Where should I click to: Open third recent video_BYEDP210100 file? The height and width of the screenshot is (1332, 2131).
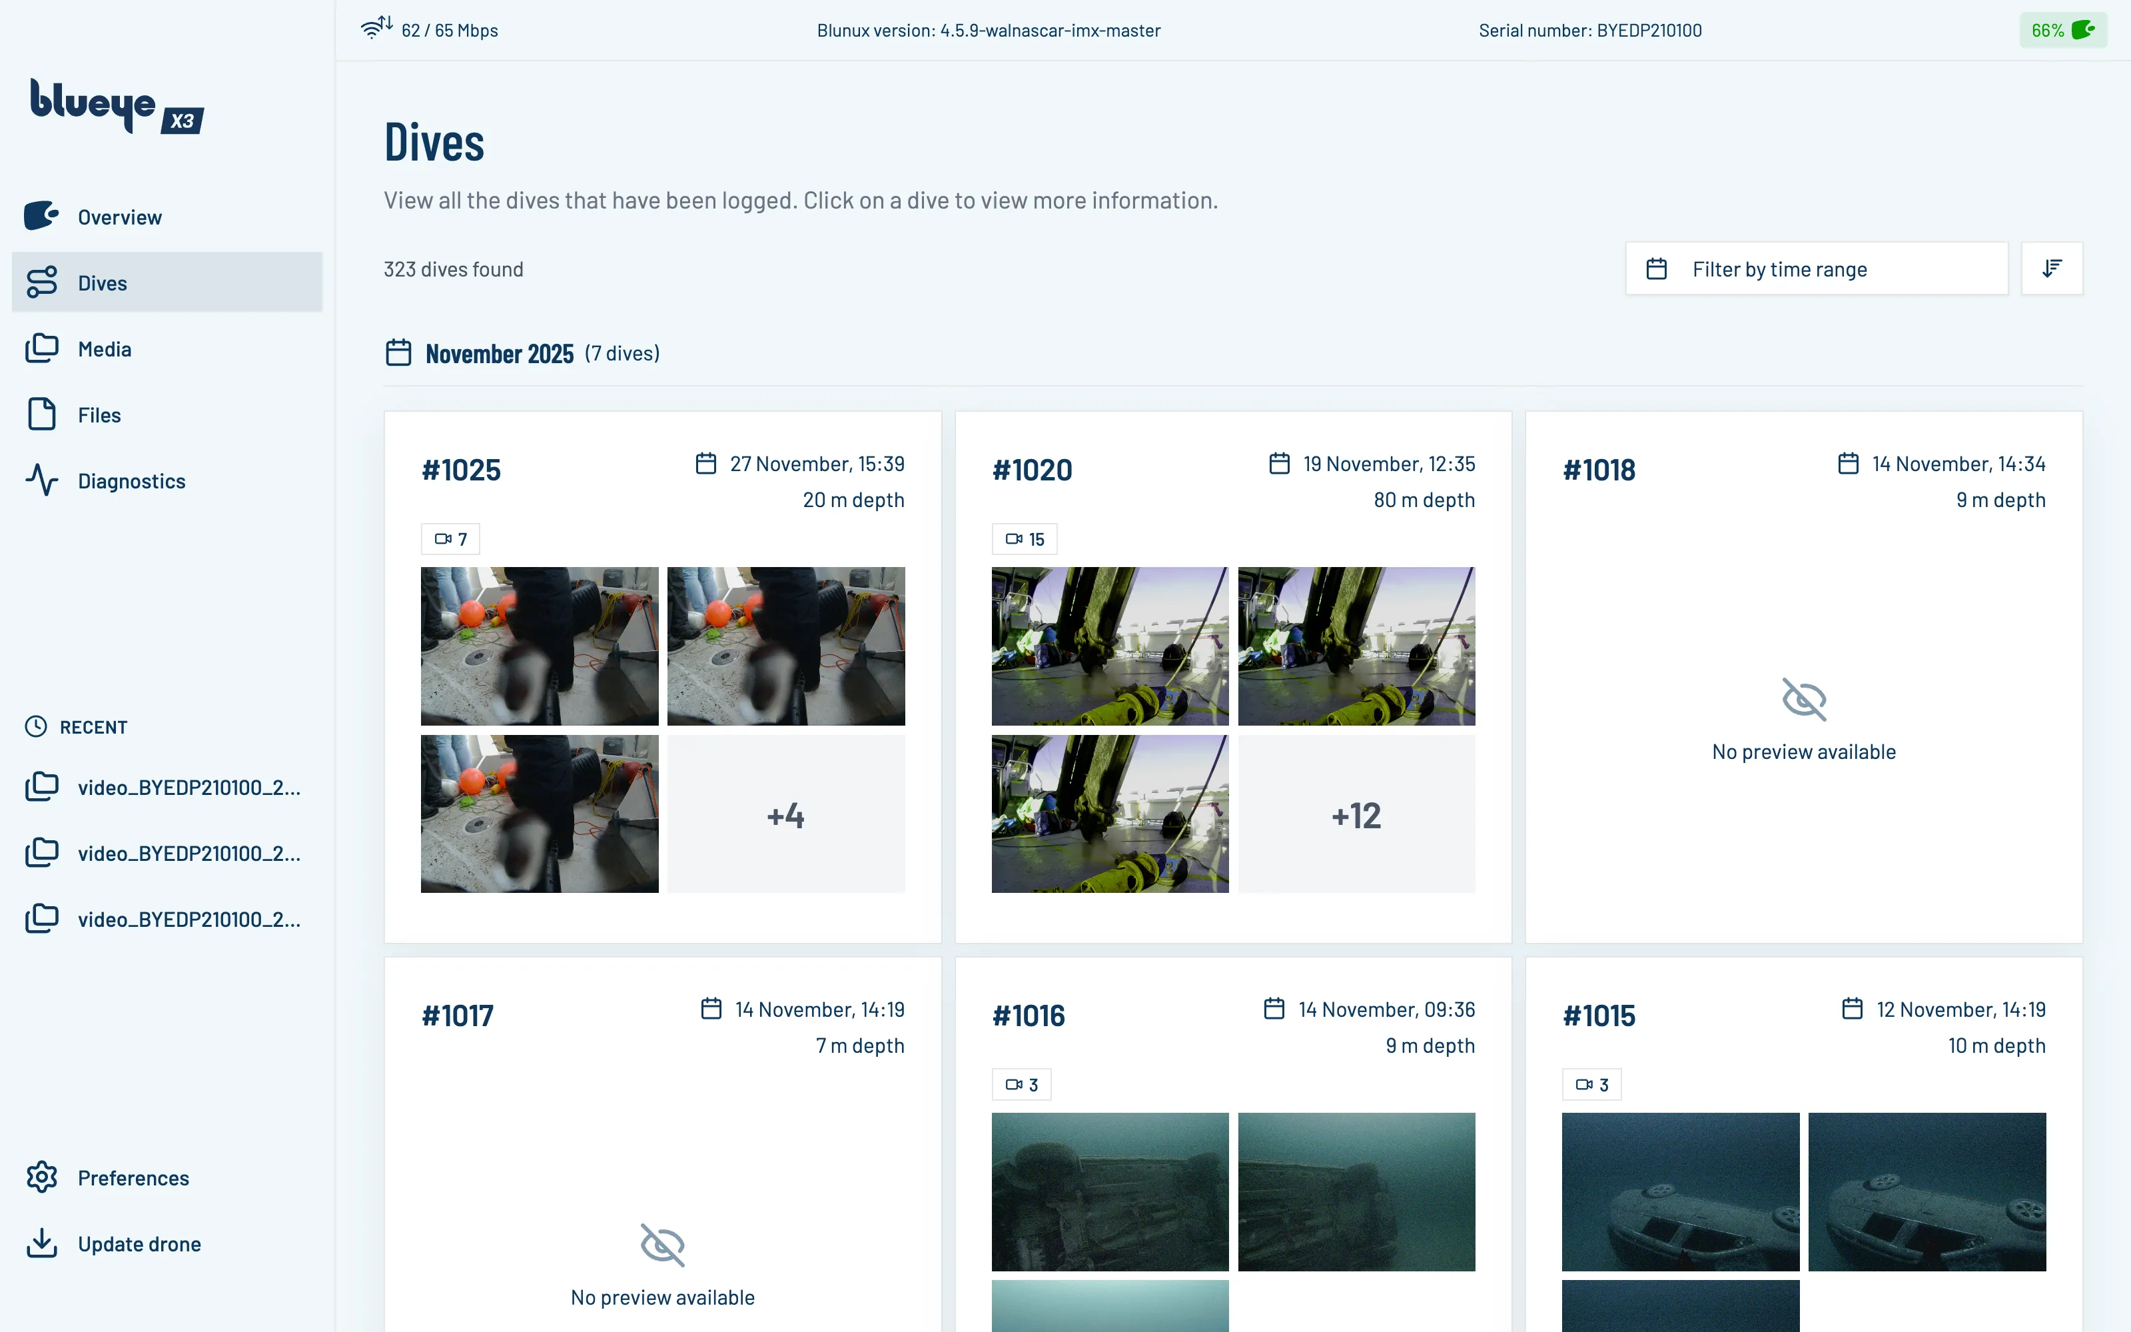coord(167,919)
